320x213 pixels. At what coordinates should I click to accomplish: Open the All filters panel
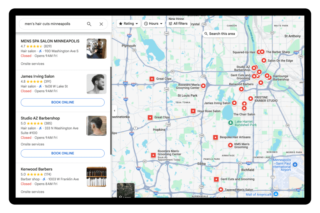(x=178, y=24)
